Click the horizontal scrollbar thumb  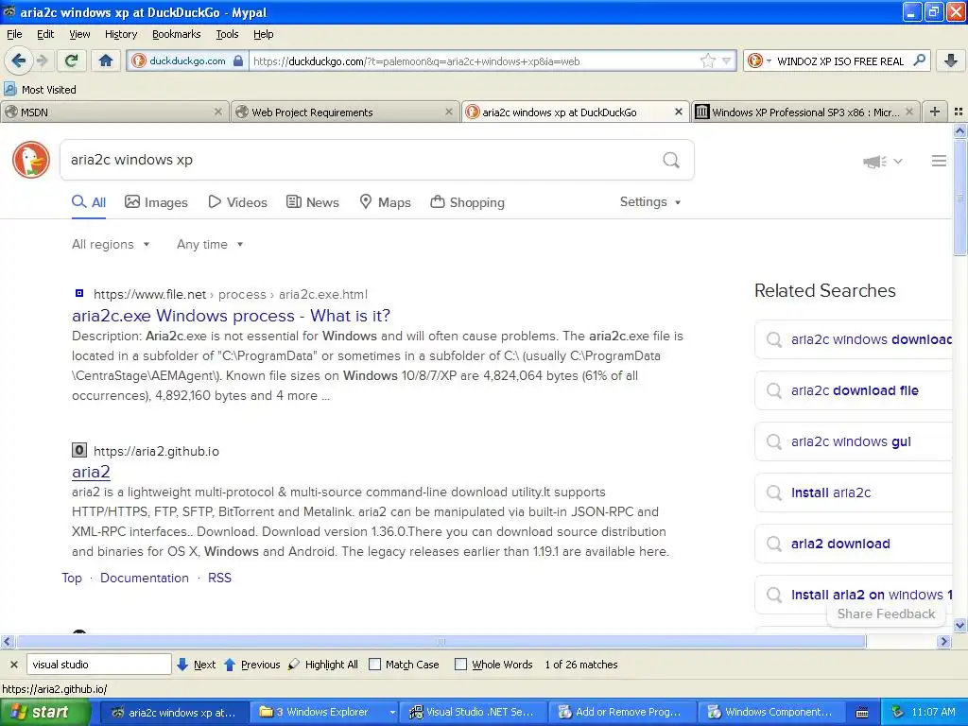click(x=441, y=642)
